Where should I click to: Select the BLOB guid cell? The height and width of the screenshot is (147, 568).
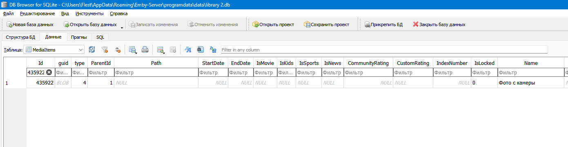[x=63, y=82]
